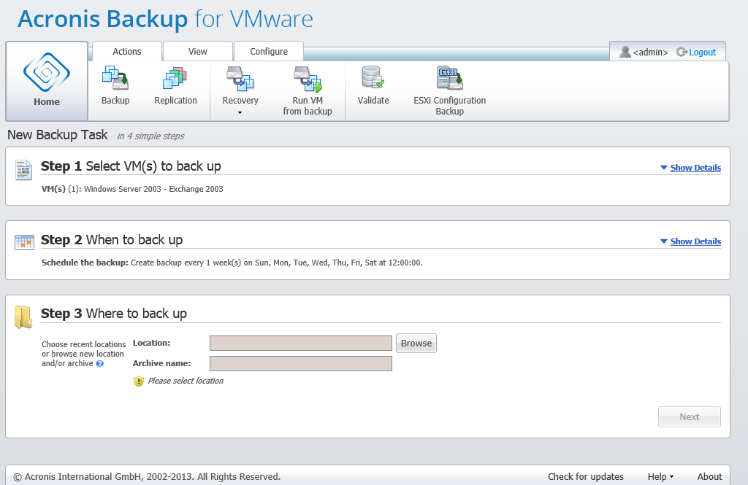Click the help icon beside archive text
This screenshot has height=485, width=748.
coord(100,363)
